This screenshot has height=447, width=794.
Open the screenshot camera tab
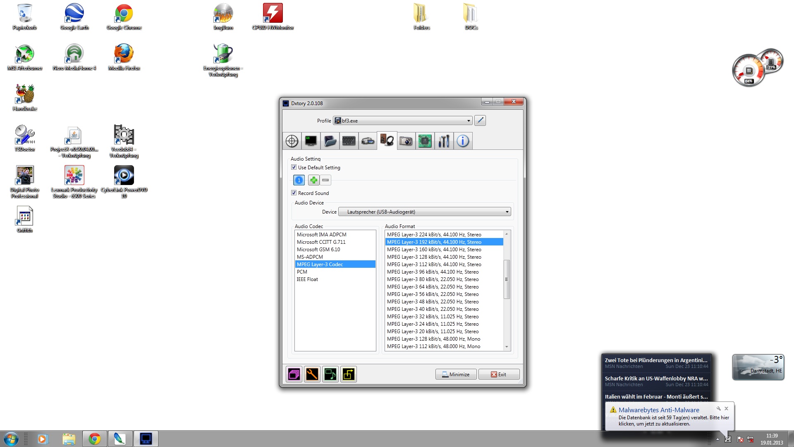pyautogui.click(x=406, y=141)
